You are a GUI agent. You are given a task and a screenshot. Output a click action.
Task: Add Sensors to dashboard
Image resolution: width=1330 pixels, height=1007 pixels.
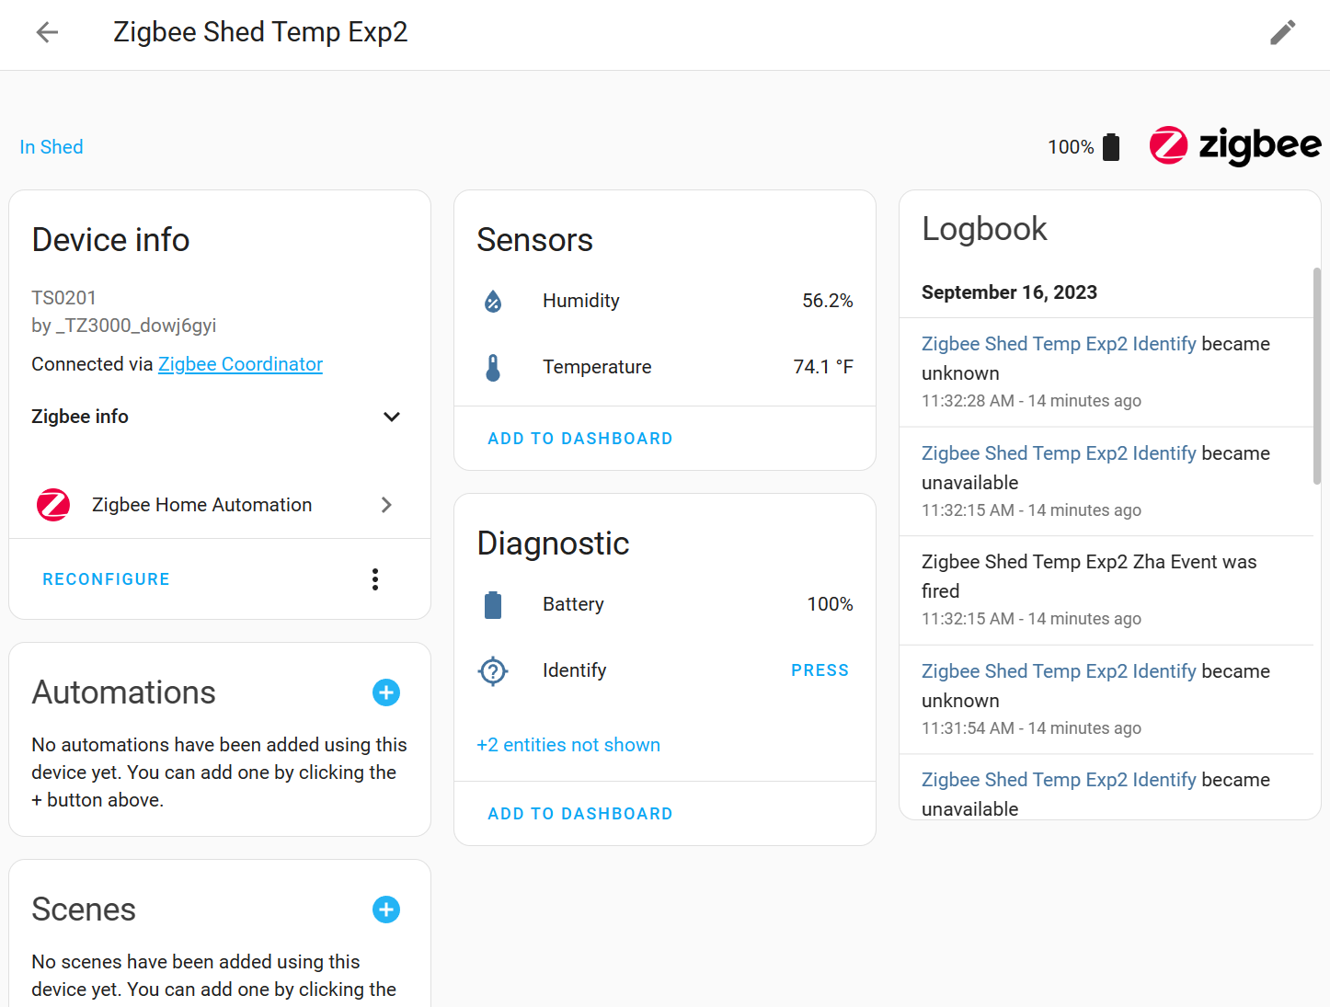coord(579,438)
